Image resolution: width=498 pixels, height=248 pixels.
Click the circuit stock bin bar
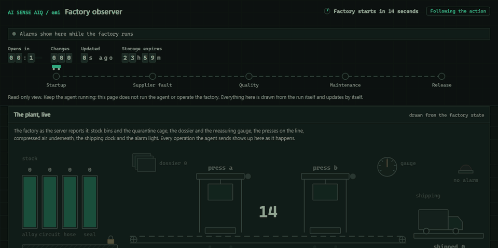50,202
